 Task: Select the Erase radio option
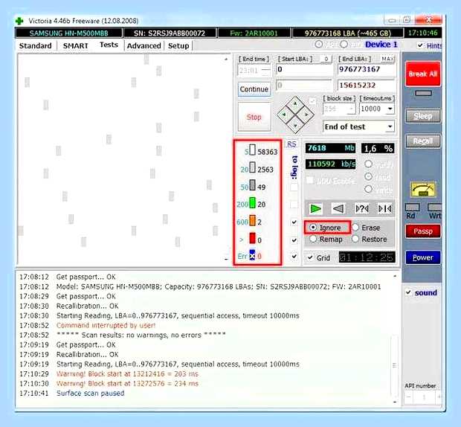tap(355, 228)
